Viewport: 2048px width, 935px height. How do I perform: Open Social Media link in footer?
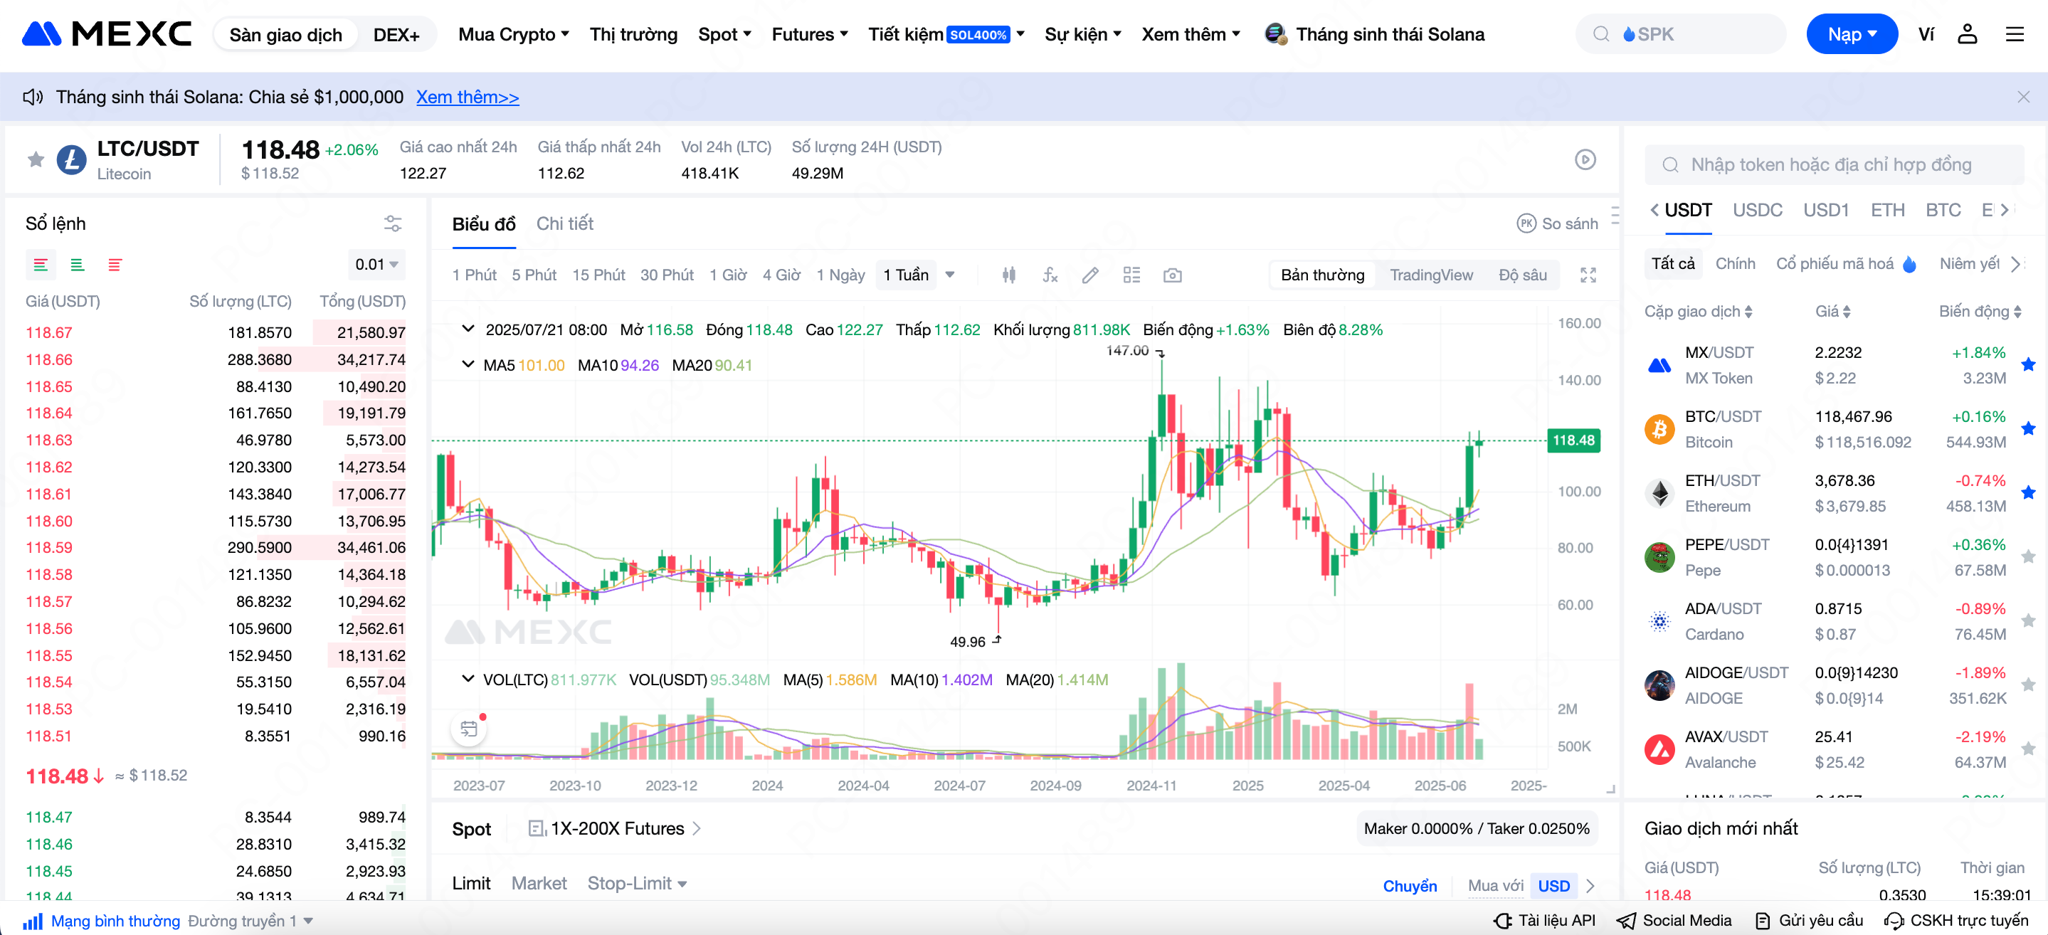click(x=1674, y=921)
